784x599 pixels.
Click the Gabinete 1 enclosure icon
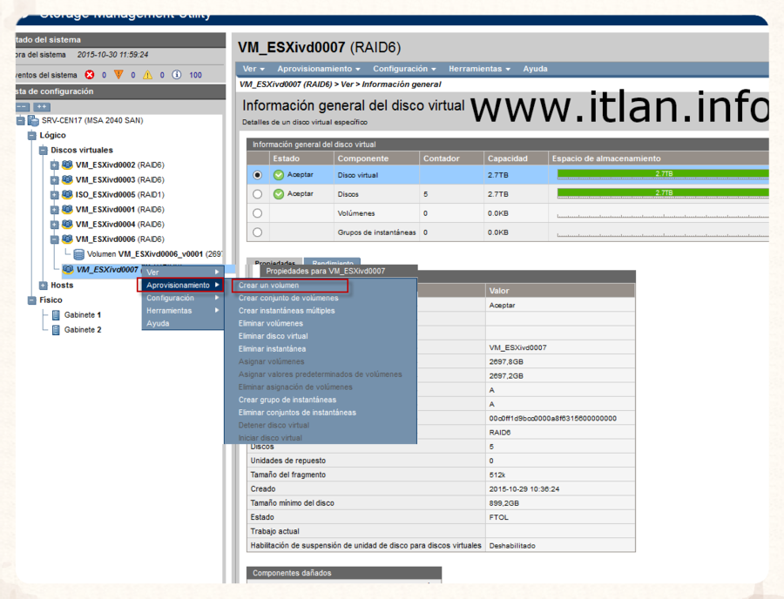point(56,315)
